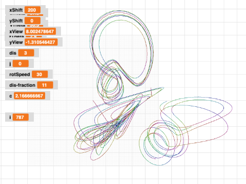246x184 pixels.
Task: Click the rotSpeed watcher showing 30
Action: [29, 74]
